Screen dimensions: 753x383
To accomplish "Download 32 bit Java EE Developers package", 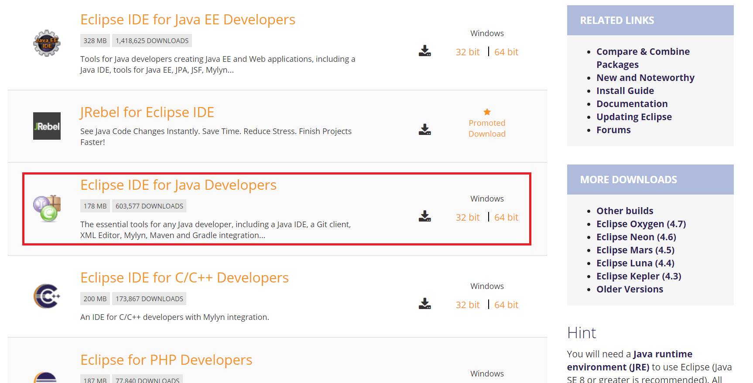I will [468, 52].
